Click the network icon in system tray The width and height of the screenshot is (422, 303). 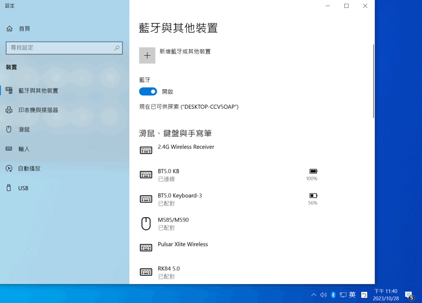point(343,295)
